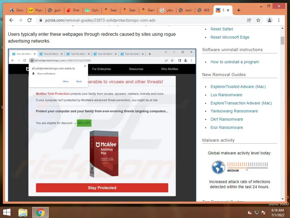Open File Explorer from the taskbar
This screenshot has height=218, width=290.
tap(23, 212)
